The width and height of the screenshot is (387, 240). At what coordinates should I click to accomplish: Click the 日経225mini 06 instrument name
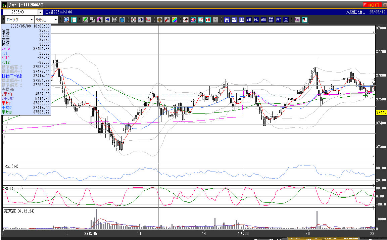[59, 12]
